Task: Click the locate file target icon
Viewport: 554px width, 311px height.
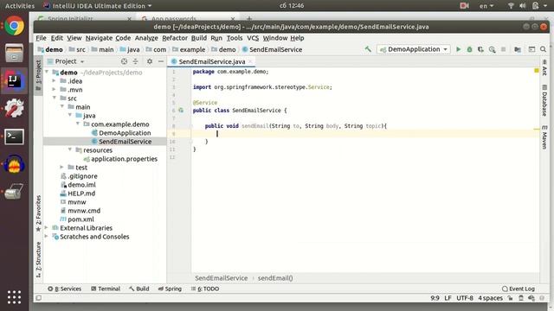Action: (x=124, y=61)
